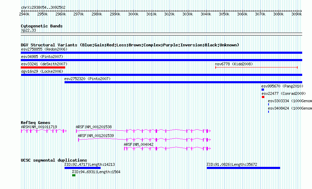Click the 2940k ruler position

[x=24, y=14]
